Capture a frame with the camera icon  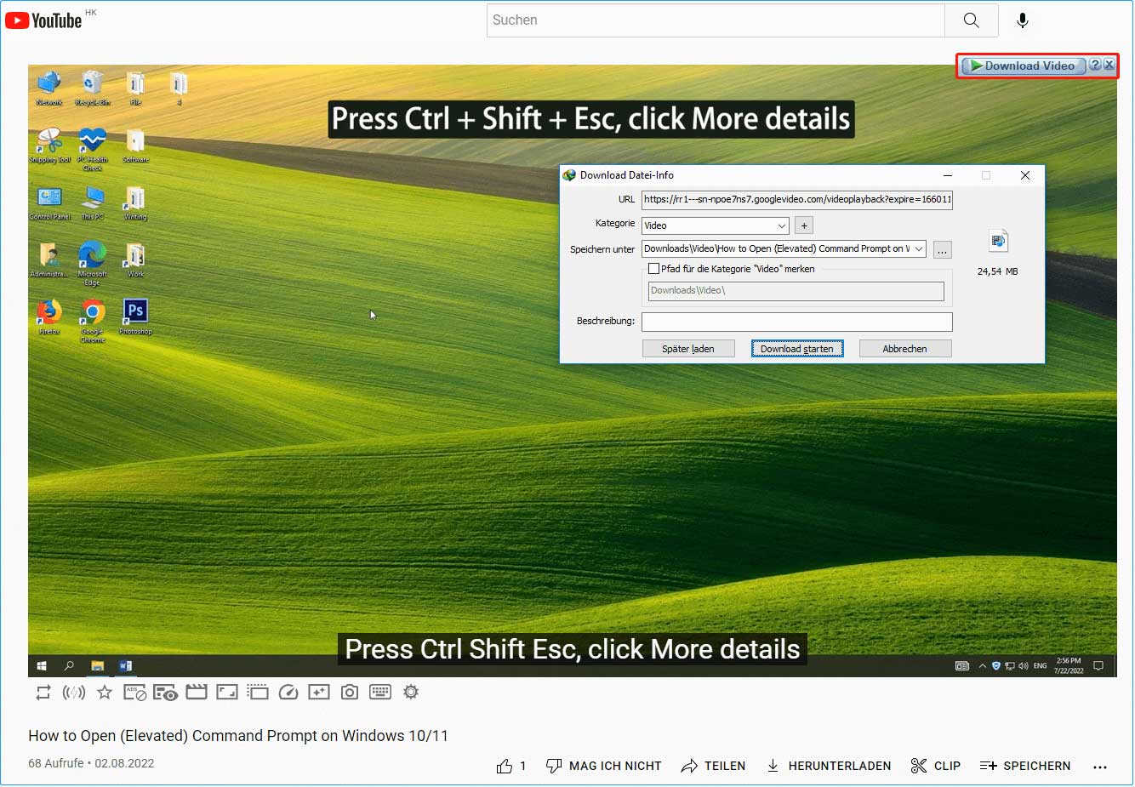point(349,692)
